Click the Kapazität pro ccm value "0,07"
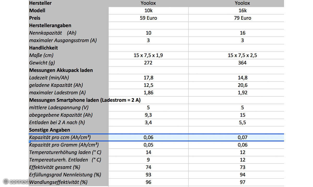Viewport: 313px width, 187px height. 242,137
